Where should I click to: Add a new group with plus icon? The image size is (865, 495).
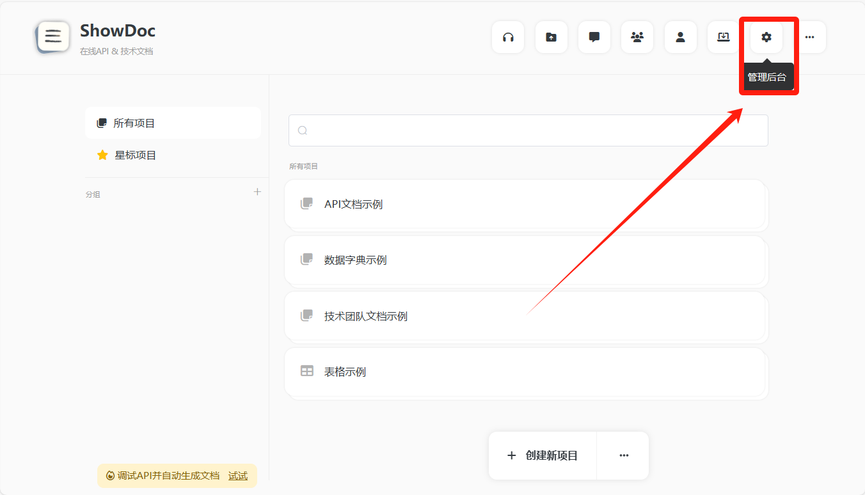coord(257,192)
